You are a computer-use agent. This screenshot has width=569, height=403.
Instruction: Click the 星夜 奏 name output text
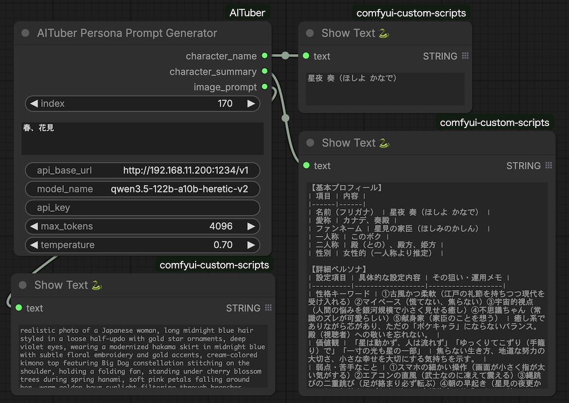(352, 78)
